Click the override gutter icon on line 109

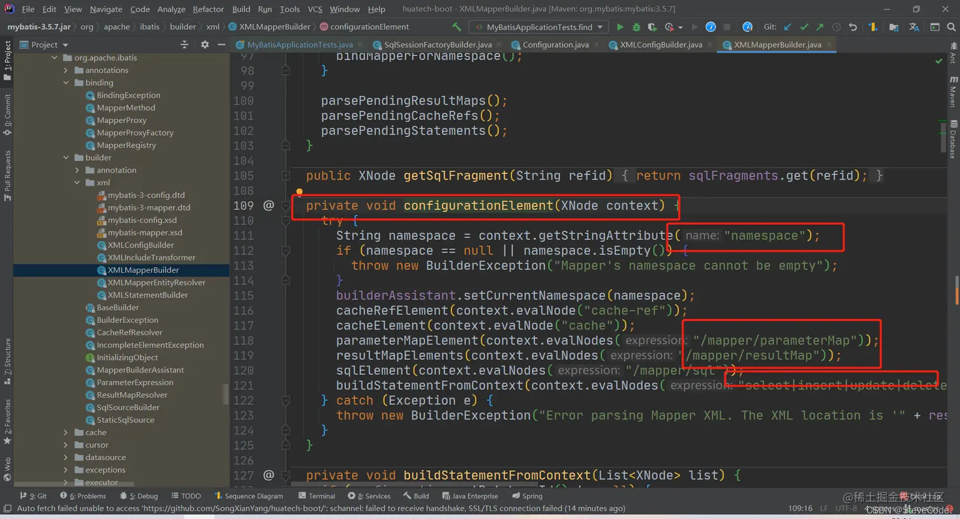coord(269,206)
